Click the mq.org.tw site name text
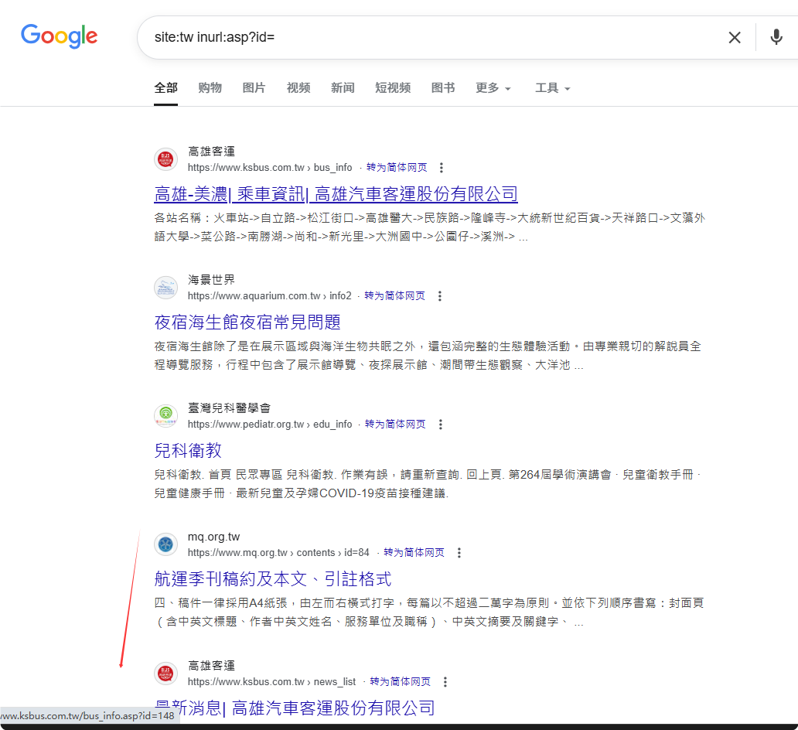Screen dimensions: 798x730 click(x=213, y=537)
